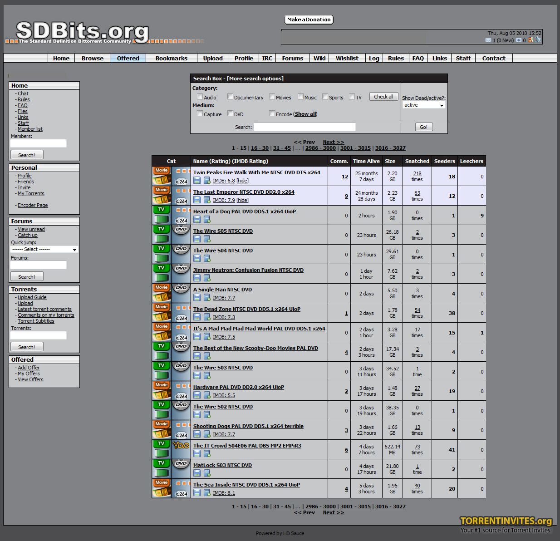Image resolution: width=560 pixels, height=541 pixels.
Task: Download Hardware PAL DVD via floppy icon
Action: pos(197,395)
